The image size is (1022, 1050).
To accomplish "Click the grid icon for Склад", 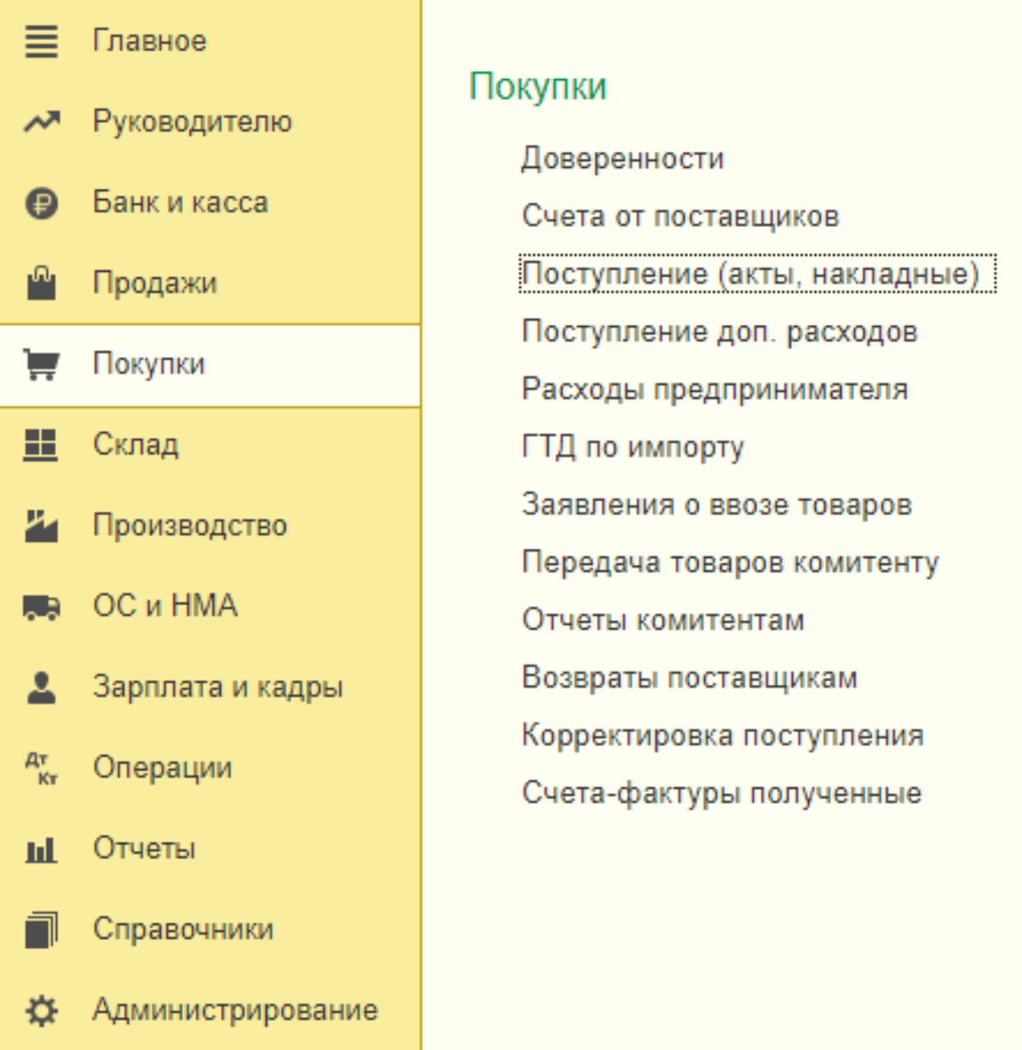I will pos(41,445).
